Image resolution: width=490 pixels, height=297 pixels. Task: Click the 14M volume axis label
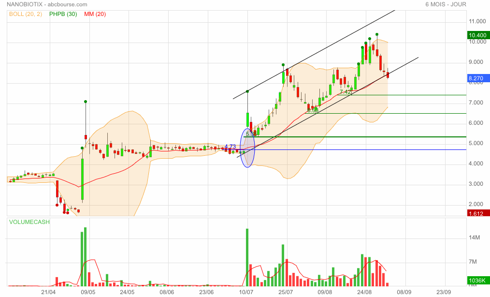point(475,238)
